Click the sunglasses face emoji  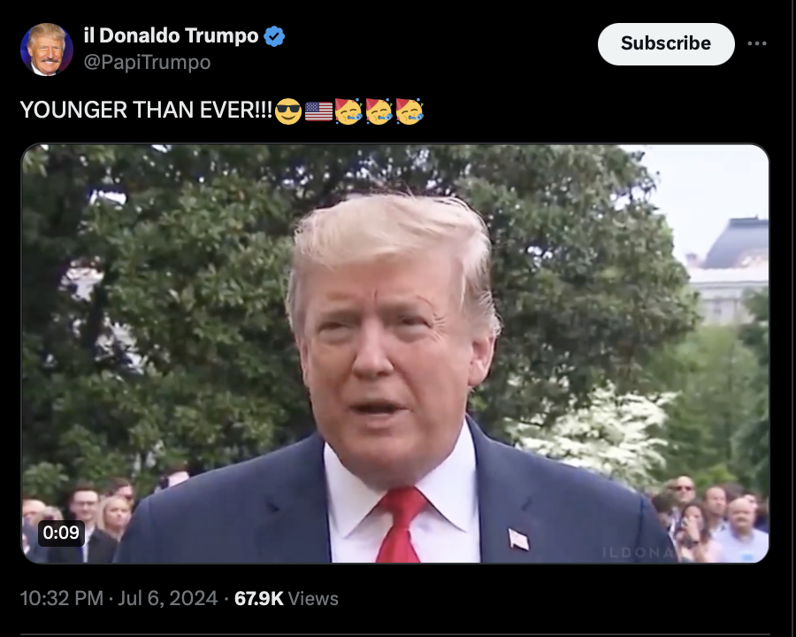point(288,111)
